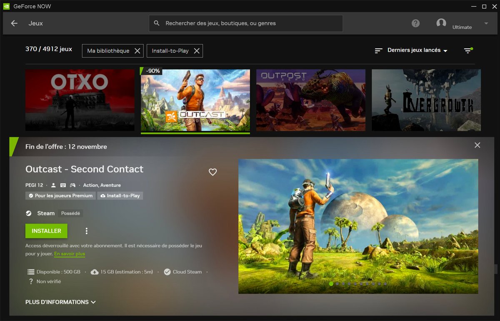Image resolution: width=500 pixels, height=321 pixels.
Task: Click the keyboard support icon
Action: coord(63,185)
